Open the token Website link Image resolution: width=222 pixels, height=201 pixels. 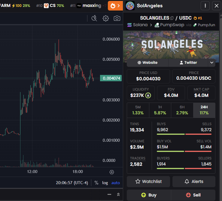click(147, 63)
